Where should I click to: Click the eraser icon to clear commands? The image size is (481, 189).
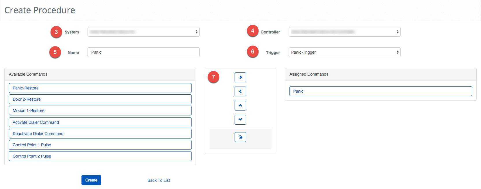[240, 137]
